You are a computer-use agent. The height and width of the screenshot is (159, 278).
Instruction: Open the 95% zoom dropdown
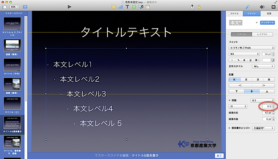click(14, 7)
